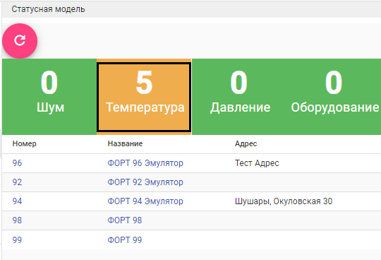Open number link 92
The width and height of the screenshot is (381, 260).
tap(17, 182)
